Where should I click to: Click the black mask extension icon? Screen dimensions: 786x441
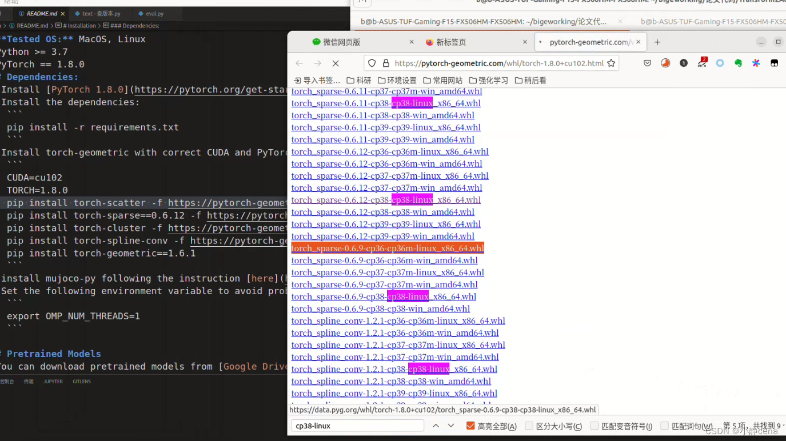(x=775, y=63)
